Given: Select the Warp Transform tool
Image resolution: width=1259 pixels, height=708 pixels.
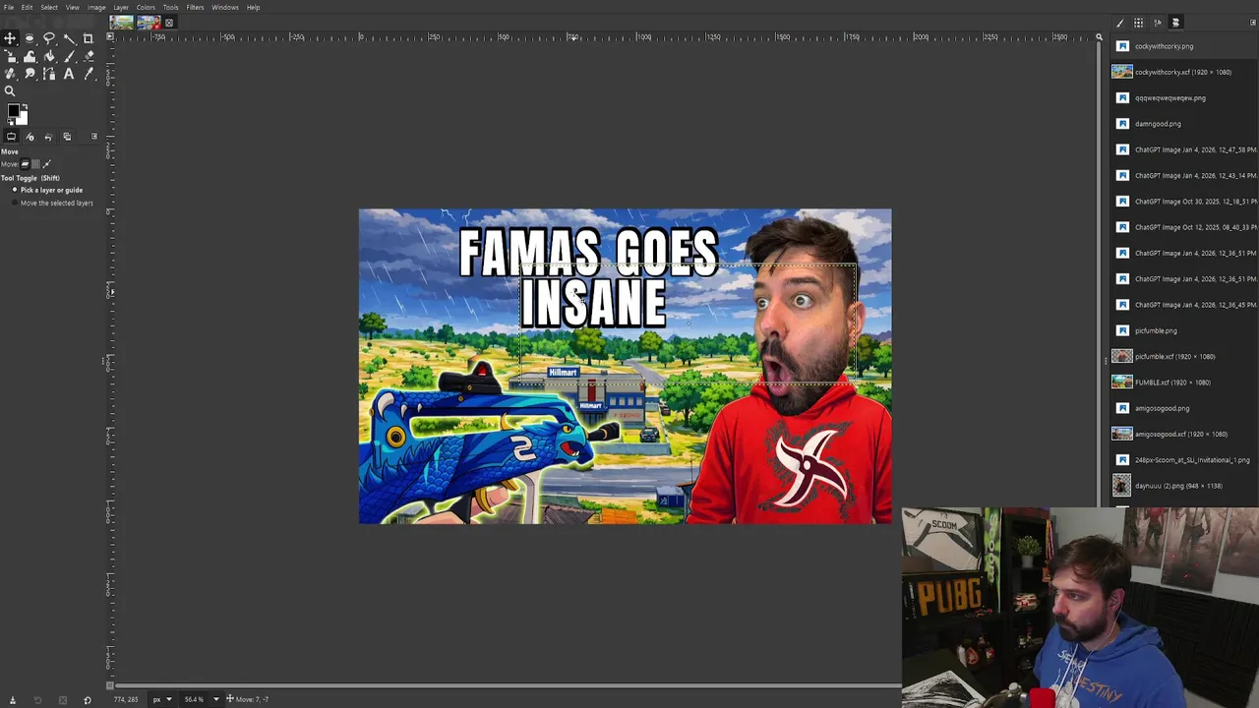Looking at the screenshot, I should pyautogui.click(x=30, y=56).
